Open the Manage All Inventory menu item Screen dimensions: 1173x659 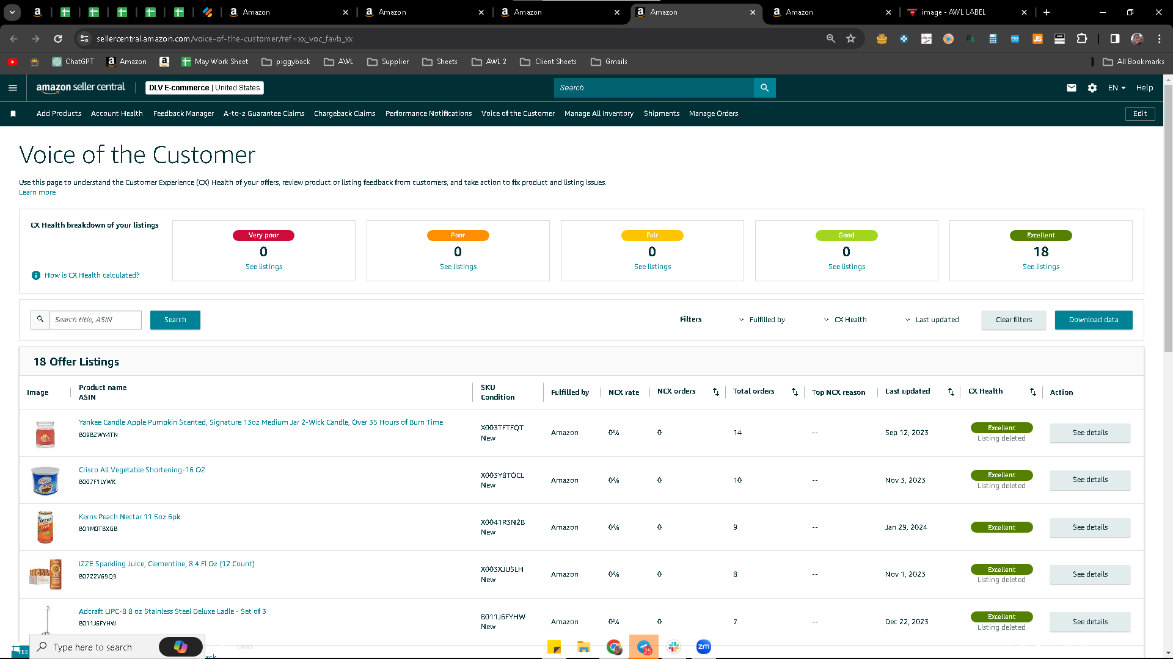tap(599, 113)
